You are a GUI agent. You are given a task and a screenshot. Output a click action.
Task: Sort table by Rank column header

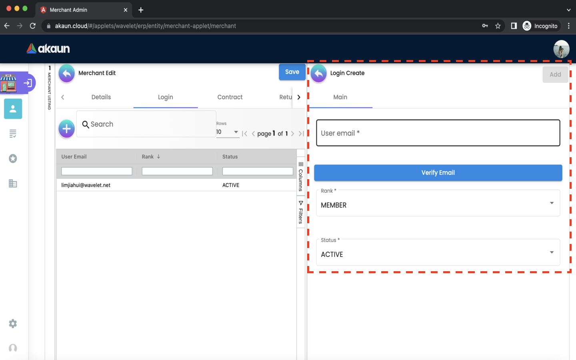148,157
